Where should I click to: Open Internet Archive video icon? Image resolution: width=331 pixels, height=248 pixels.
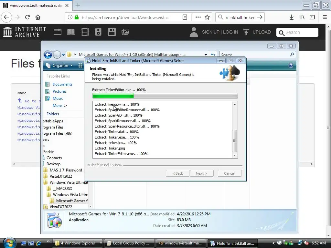coord(85,32)
